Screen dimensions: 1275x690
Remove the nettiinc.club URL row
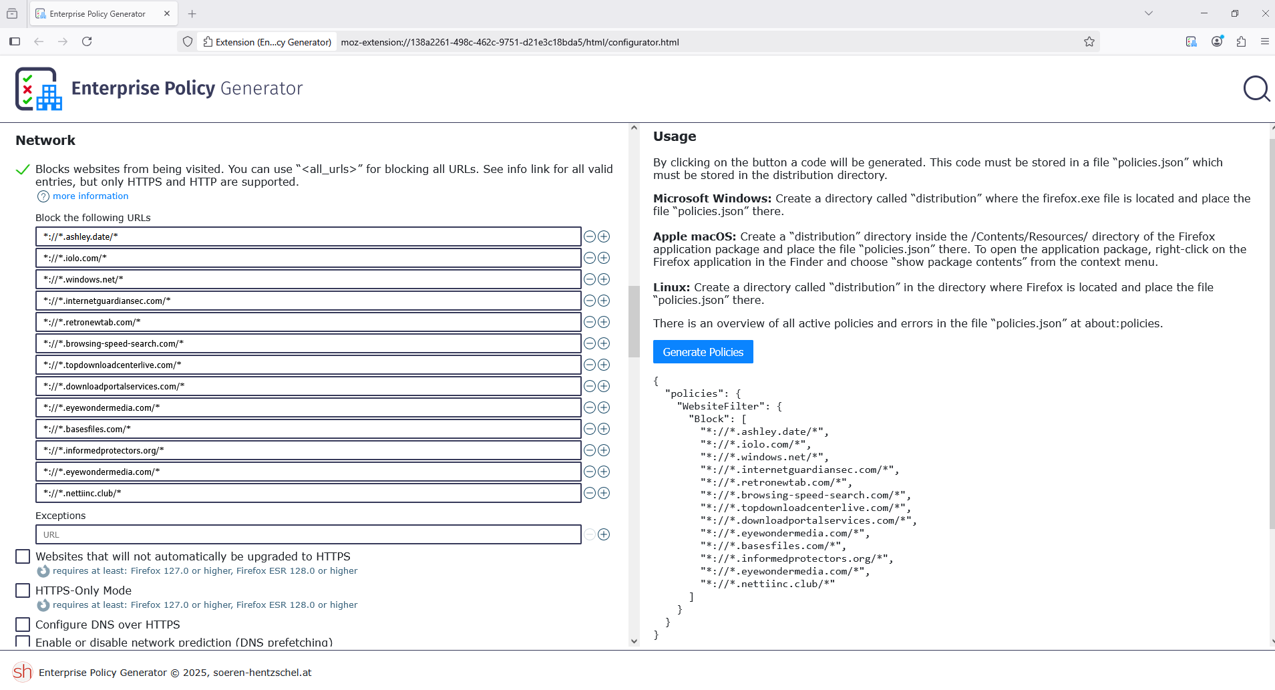tap(590, 493)
